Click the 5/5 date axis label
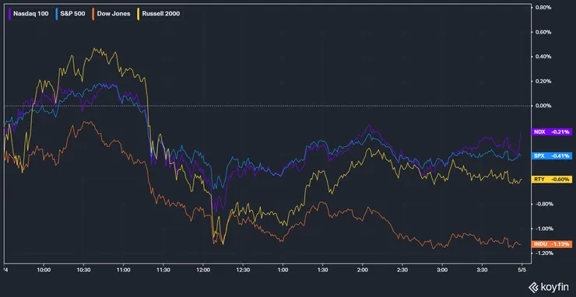 point(522,270)
